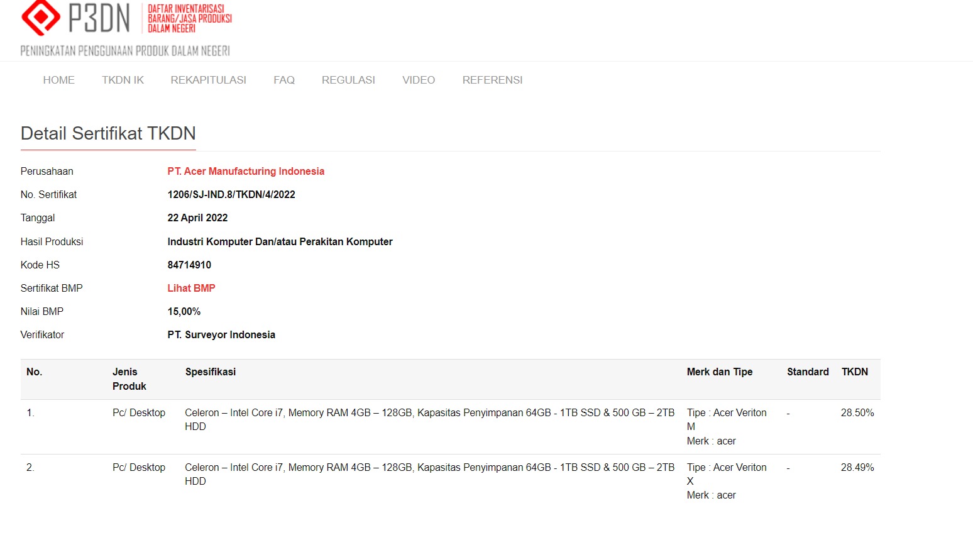Image resolution: width=973 pixels, height=535 pixels.
Task: Click the Spesifikasi column header
Action: click(211, 372)
